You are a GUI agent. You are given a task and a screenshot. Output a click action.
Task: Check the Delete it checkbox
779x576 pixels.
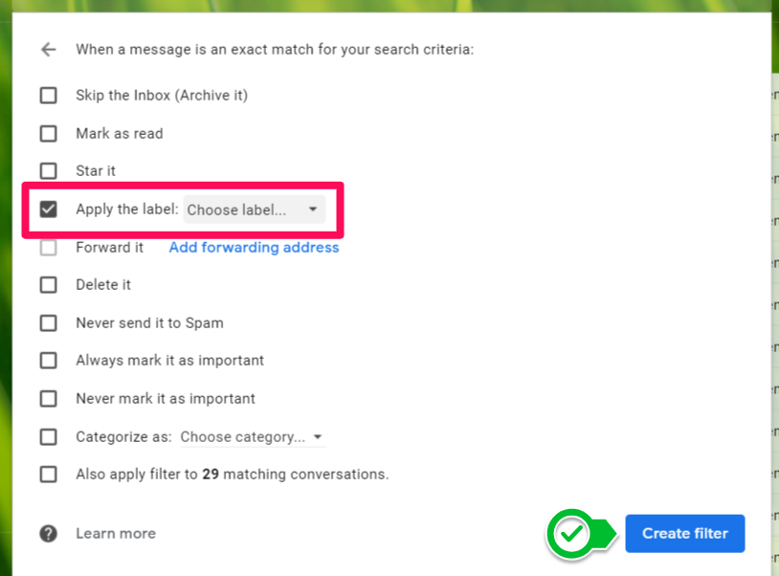pos(49,285)
